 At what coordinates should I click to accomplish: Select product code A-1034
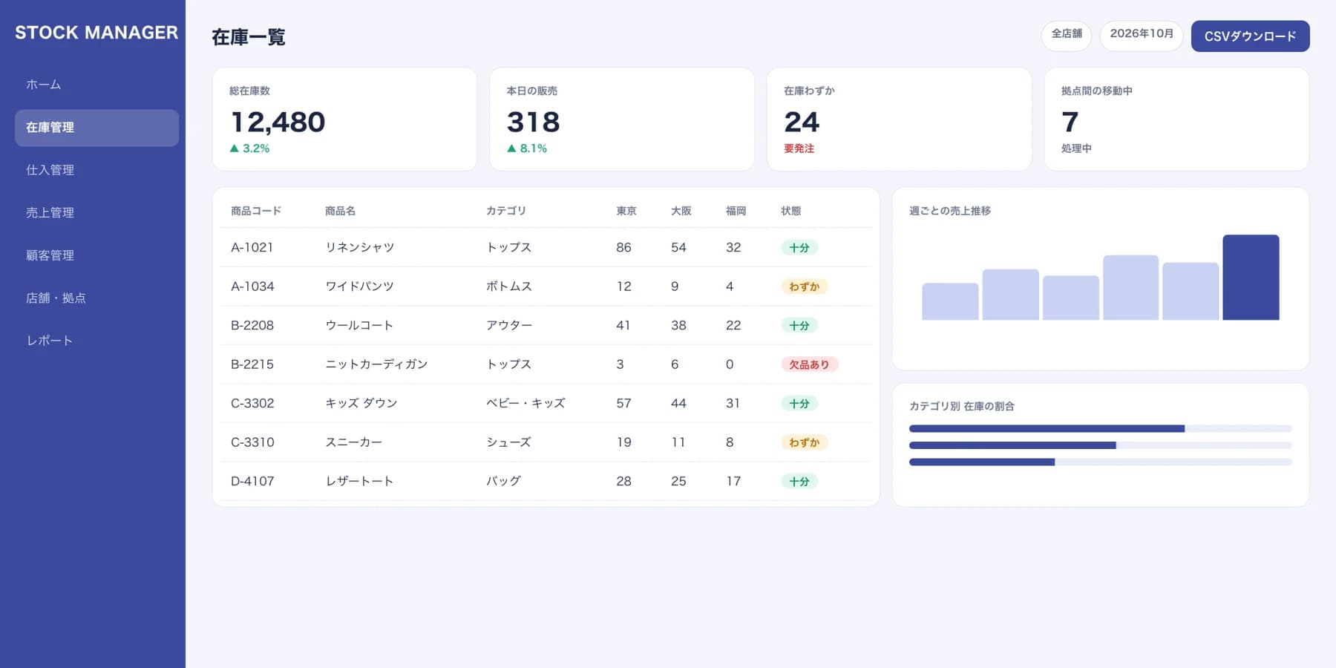coord(252,286)
